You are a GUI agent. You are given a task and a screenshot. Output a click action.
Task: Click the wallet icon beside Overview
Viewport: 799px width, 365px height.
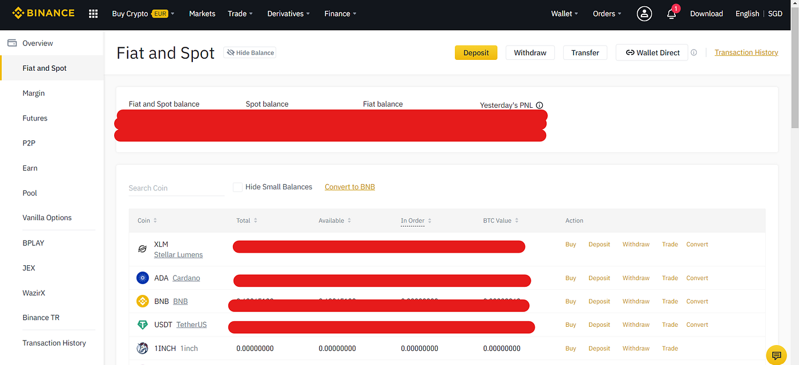tap(11, 43)
